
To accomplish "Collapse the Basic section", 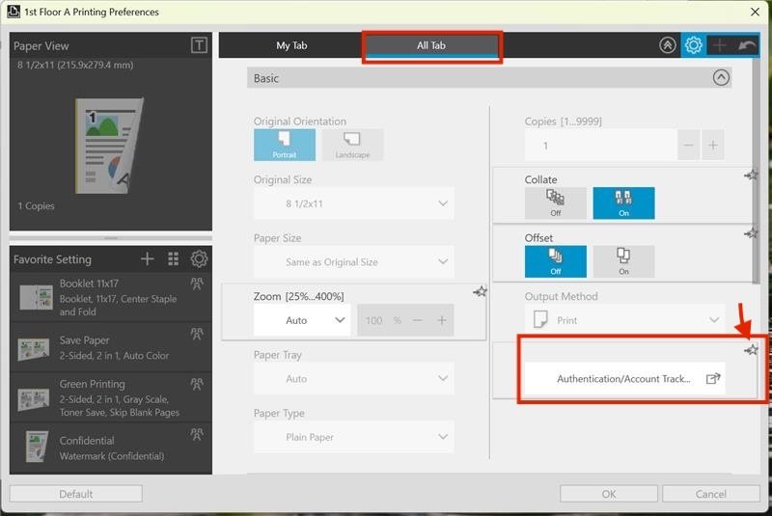I will coord(721,78).
